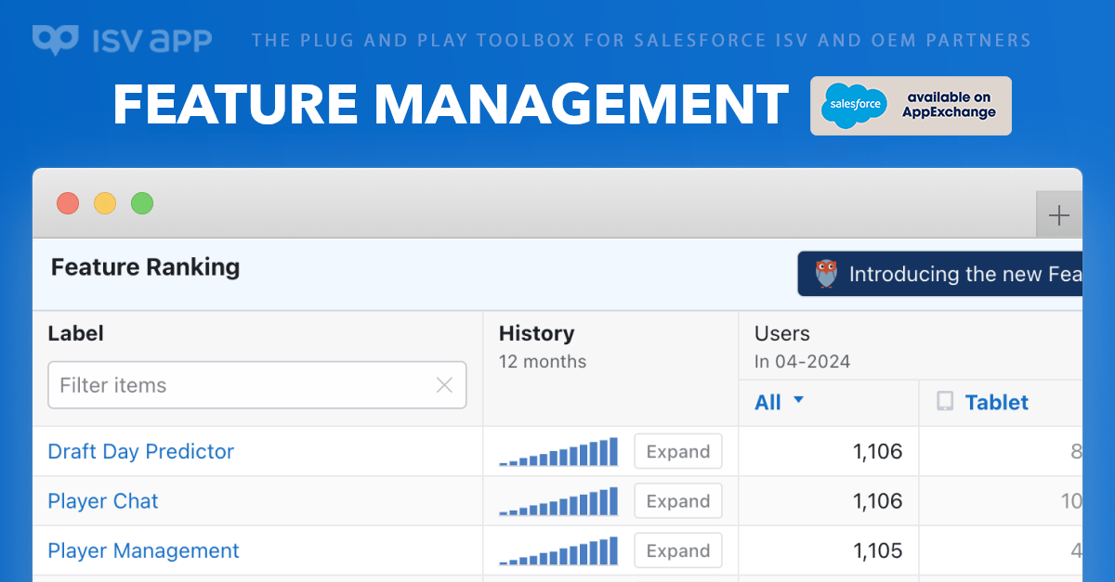1115x582 pixels.
Task: Click the Feature Ranking heading
Action: coord(145,267)
